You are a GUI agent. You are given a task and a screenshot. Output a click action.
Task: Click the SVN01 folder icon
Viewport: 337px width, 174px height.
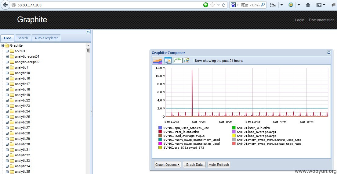pyautogui.click(x=12, y=51)
